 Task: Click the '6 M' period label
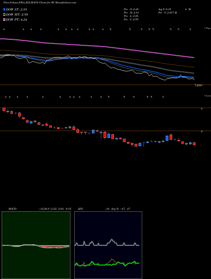pos(188,9)
